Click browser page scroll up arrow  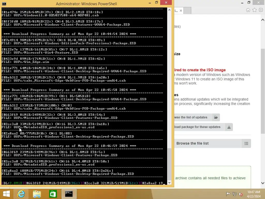point(263,20)
